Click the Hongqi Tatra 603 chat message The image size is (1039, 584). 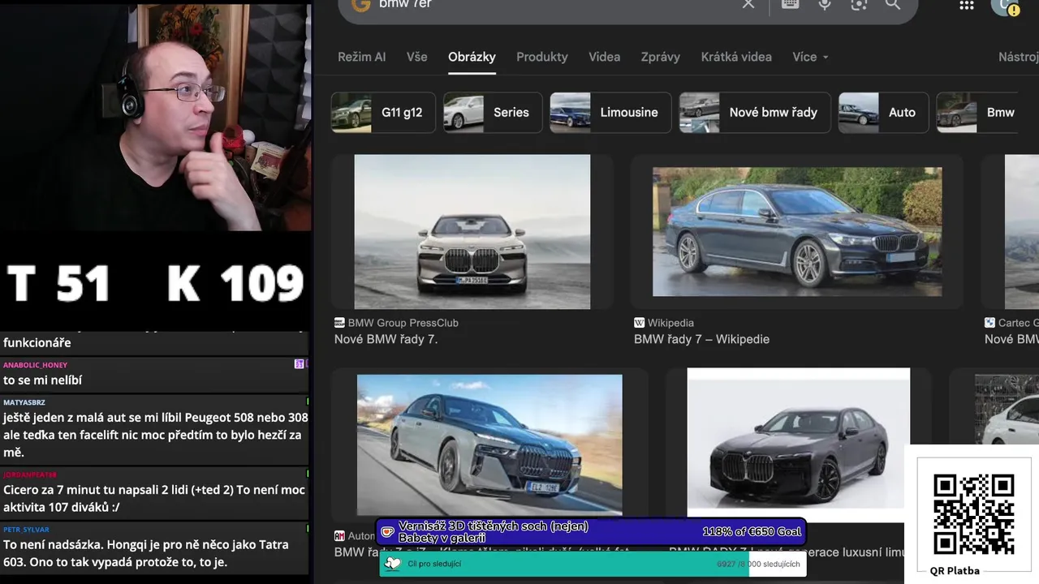(x=146, y=553)
